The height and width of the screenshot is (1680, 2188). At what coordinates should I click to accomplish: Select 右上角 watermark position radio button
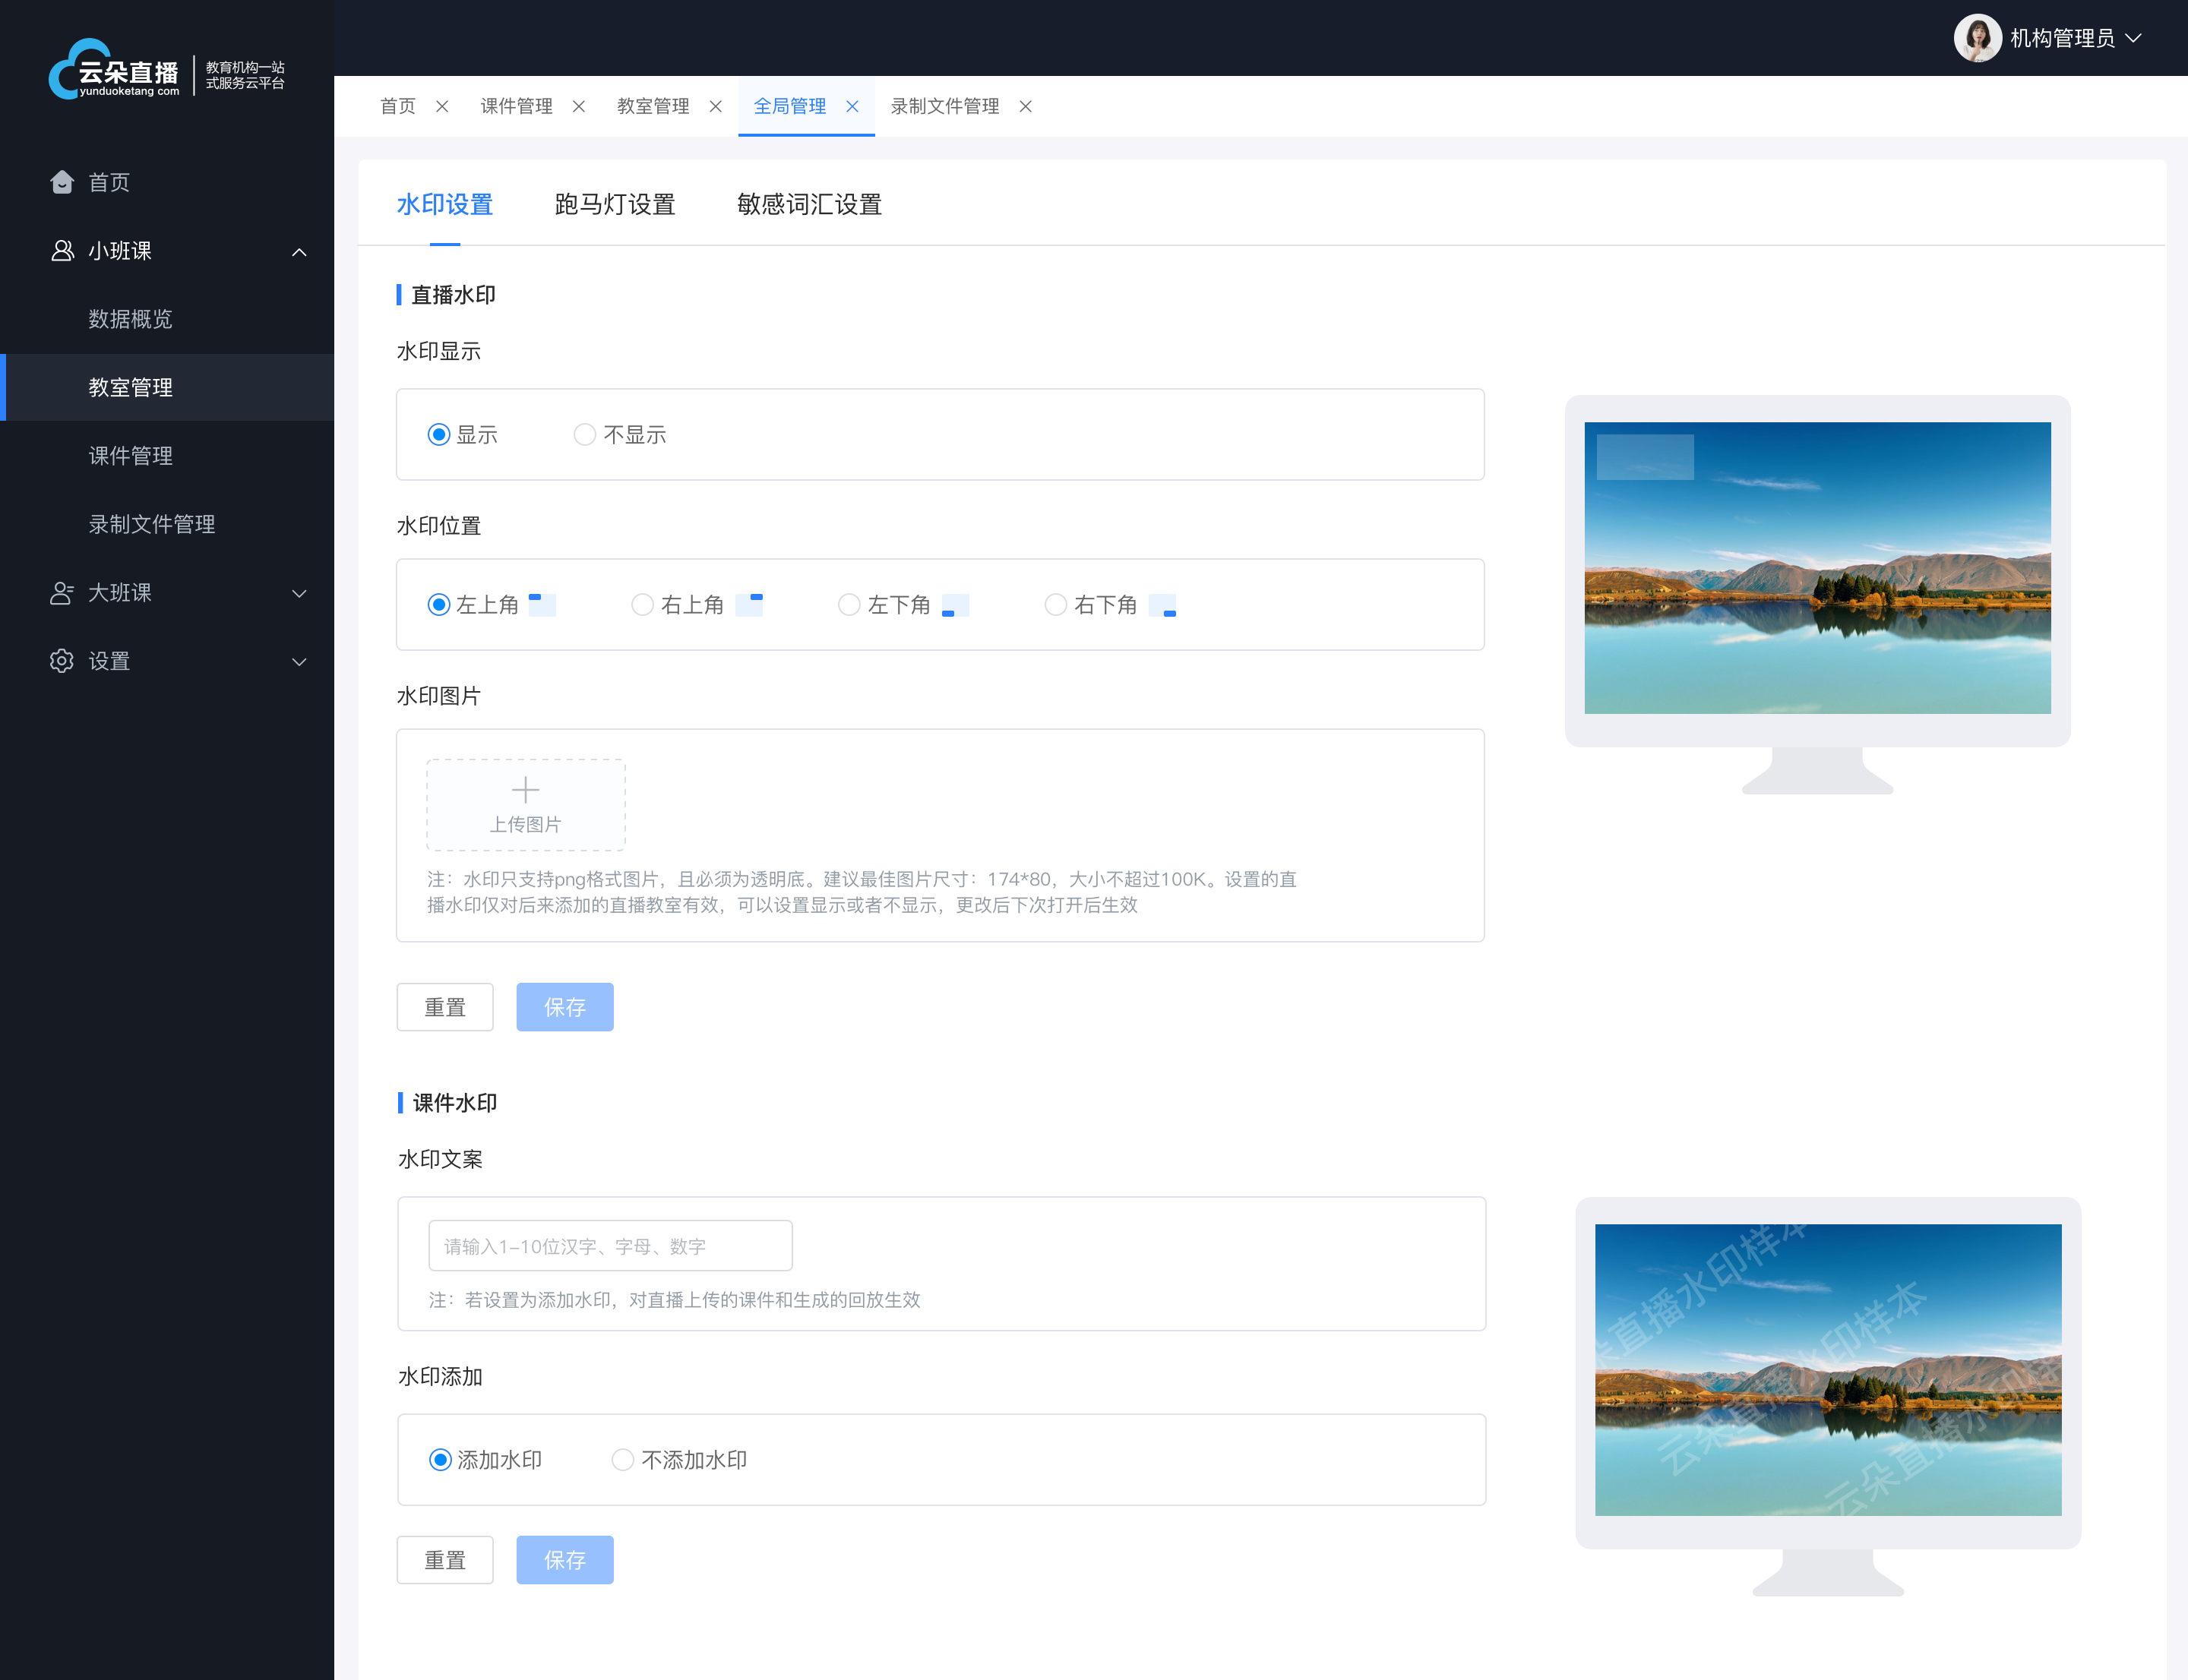pyautogui.click(x=642, y=605)
